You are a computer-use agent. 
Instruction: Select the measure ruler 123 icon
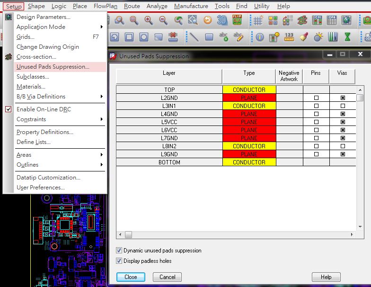(x=289, y=37)
